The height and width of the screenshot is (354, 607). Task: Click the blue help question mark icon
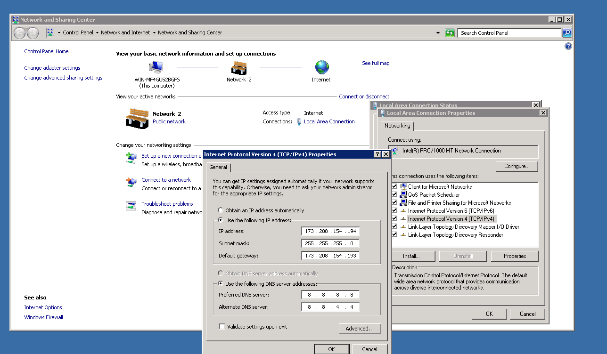(x=568, y=46)
